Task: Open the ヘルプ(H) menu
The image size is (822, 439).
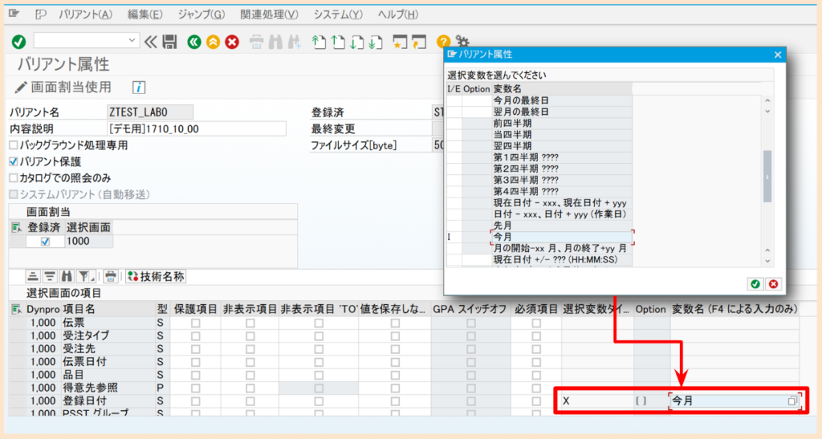Action: coord(398,14)
